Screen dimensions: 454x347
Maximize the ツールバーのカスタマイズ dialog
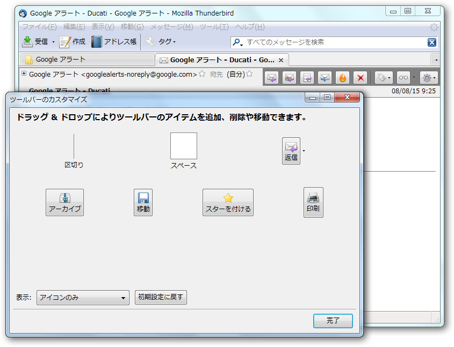(x=327, y=98)
